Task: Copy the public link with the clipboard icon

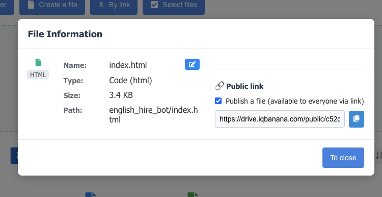Action: click(x=357, y=119)
